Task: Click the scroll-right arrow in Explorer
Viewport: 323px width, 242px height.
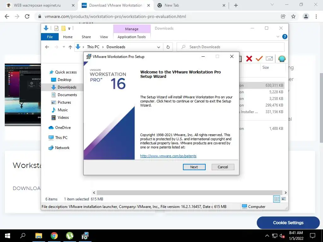Action: pos(285,193)
